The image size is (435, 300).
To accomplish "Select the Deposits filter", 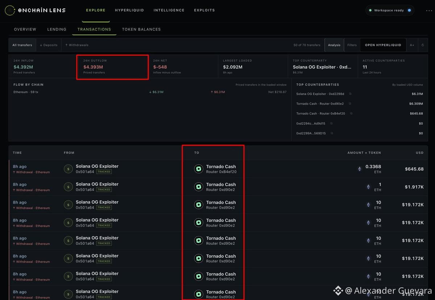I will [49, 45].
